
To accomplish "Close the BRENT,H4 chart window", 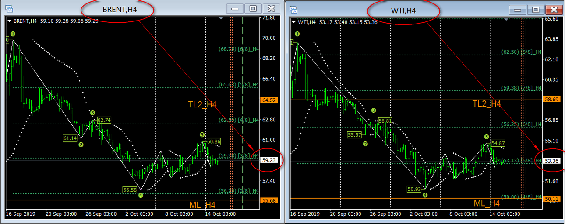I will pyautogui.click(x=271, y=9).
